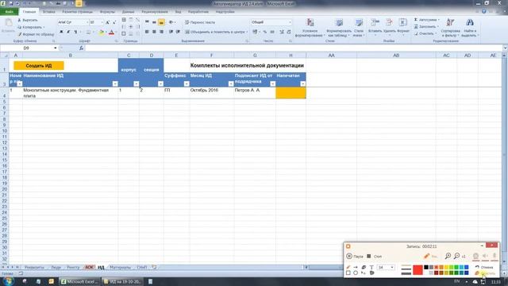Click Пауза in the recorder panel
The width and height of the screenshot is (508, 286).
pos(355,256)
